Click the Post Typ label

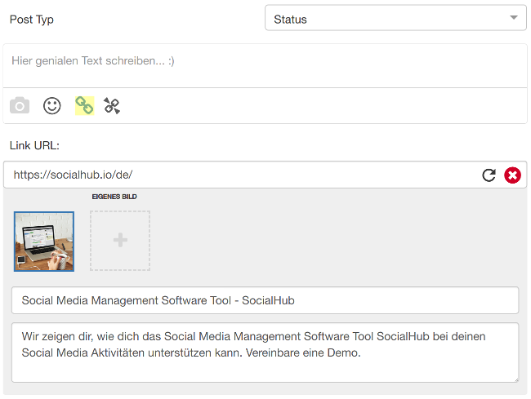pyautogui.click(x=32, y=20)
